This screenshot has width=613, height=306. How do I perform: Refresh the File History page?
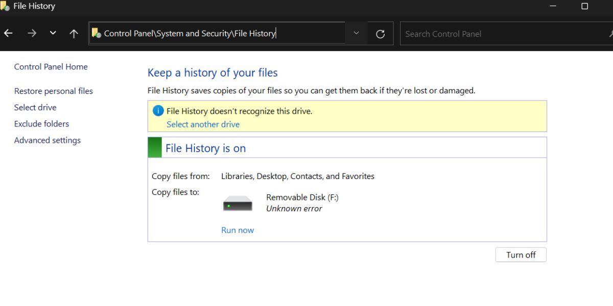click(380, 34)
